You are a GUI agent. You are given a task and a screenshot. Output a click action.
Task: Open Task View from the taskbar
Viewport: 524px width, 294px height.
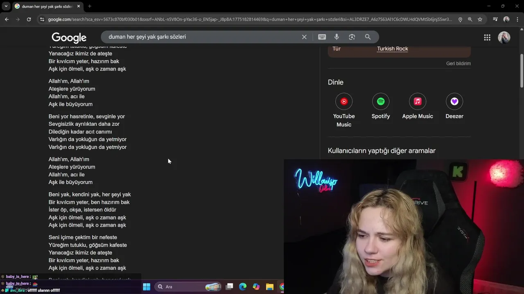230,287
